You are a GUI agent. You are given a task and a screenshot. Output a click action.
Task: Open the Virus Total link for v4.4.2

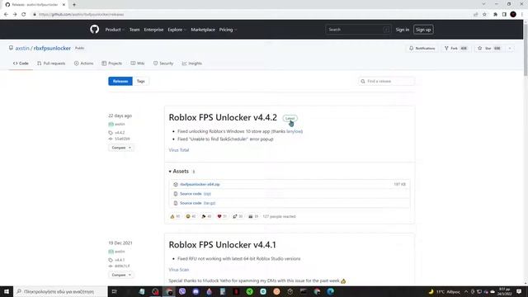[x=179, y=150]
